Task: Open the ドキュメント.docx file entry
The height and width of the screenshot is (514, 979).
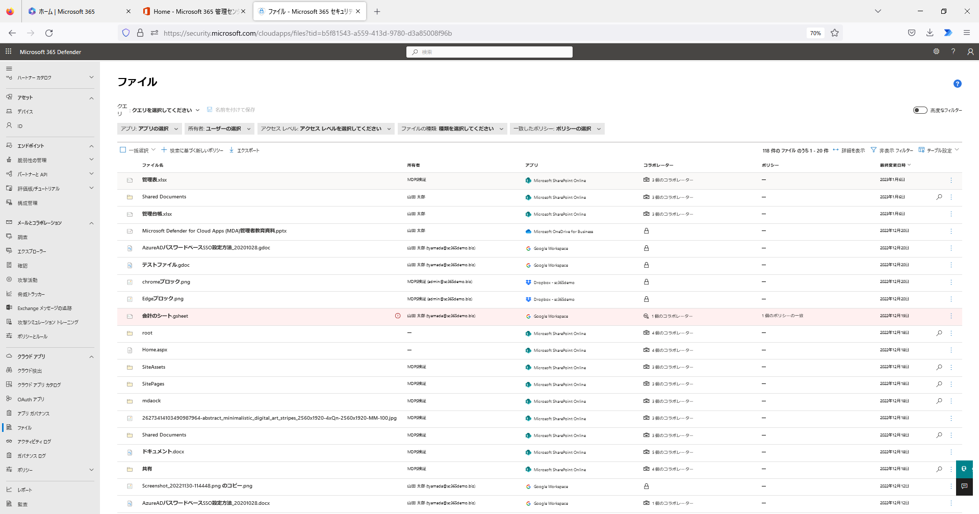Action: click(163, 452)
